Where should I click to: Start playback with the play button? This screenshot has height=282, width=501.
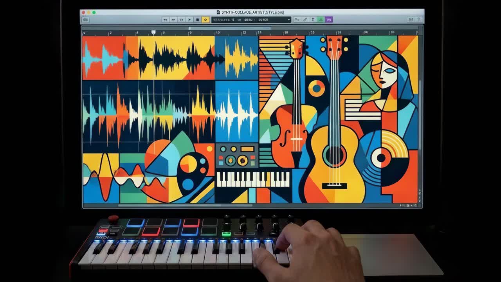click(189, 20)
